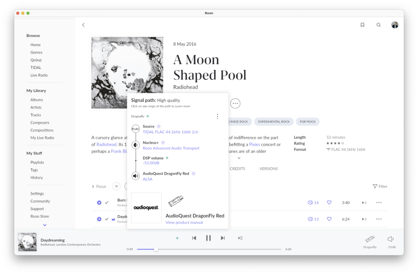This screenshot has height=274, width=418.
Task: Switch to the CREDITS tab
Action: point(237,169)
